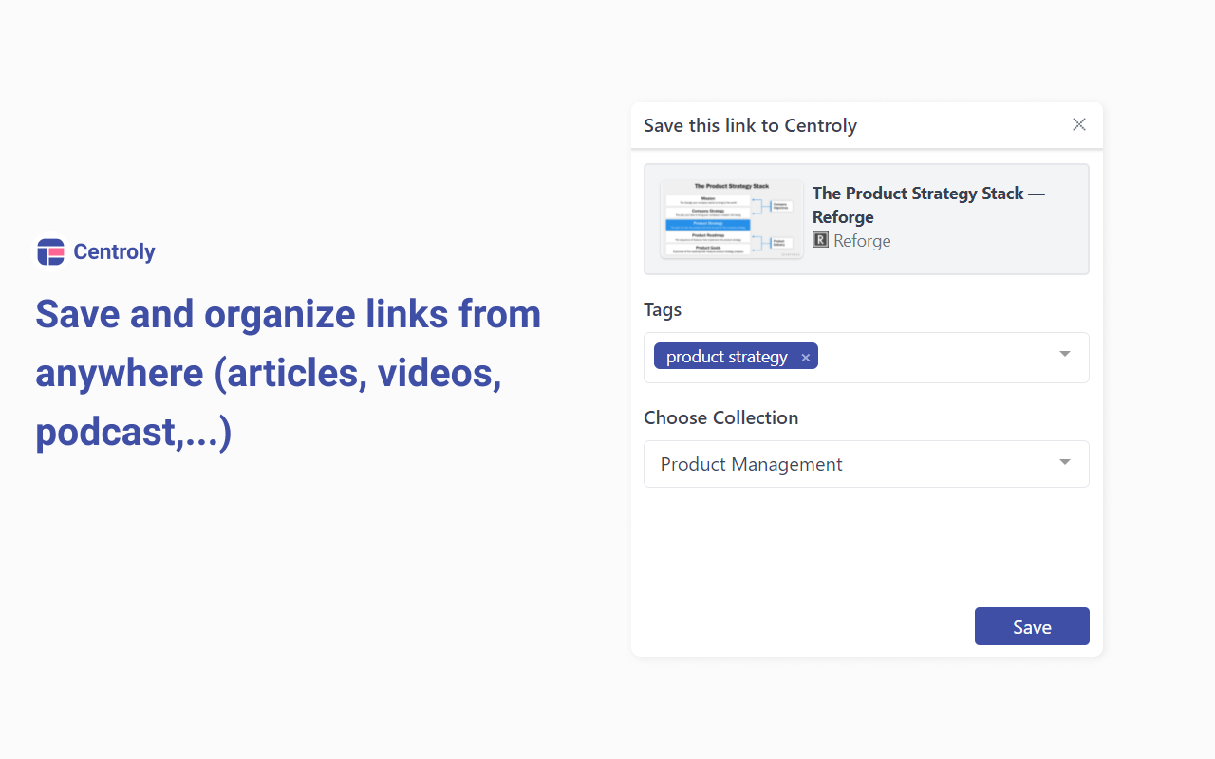Viewport: 1215px width, 759px height.
Task: Expand the Tags dropdown arrow
Action: click(1065, 354)
